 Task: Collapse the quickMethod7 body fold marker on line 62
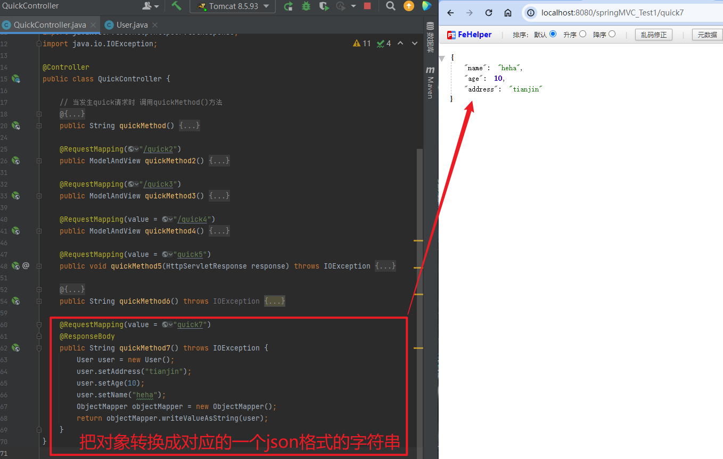click(39, 348)
